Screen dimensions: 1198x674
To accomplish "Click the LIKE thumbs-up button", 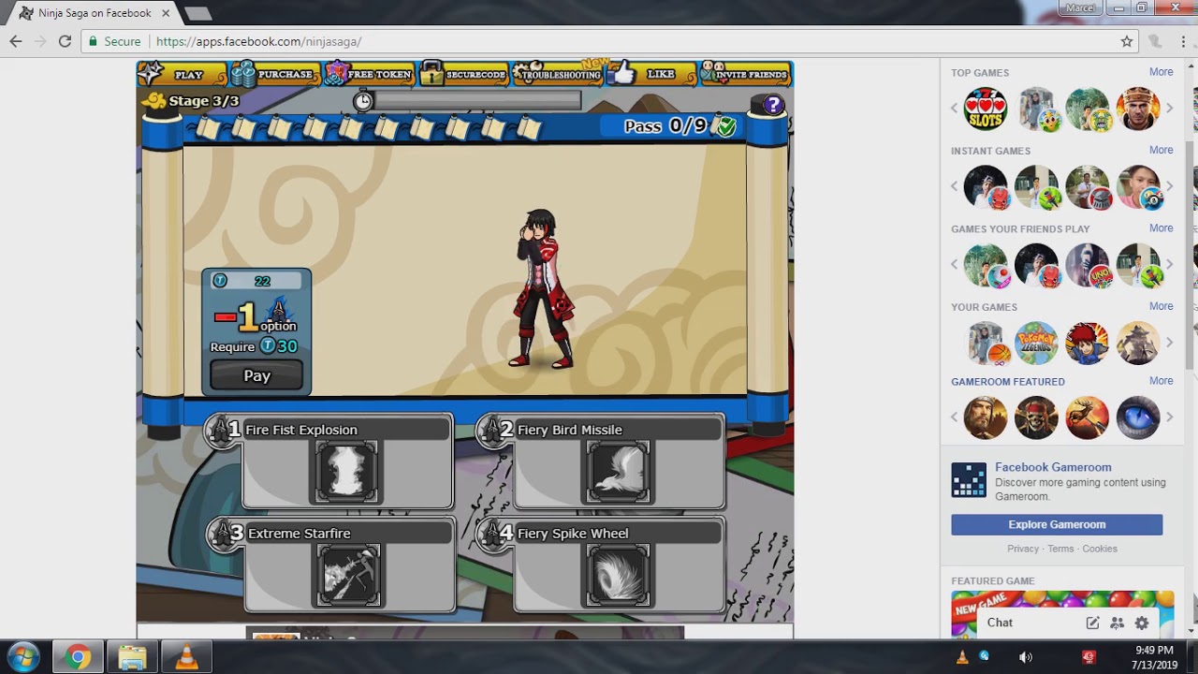I will [x=651, y=74].
